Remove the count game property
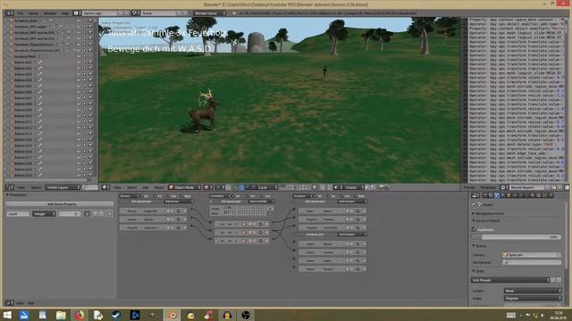572x321 pixels. pos(109,214)
